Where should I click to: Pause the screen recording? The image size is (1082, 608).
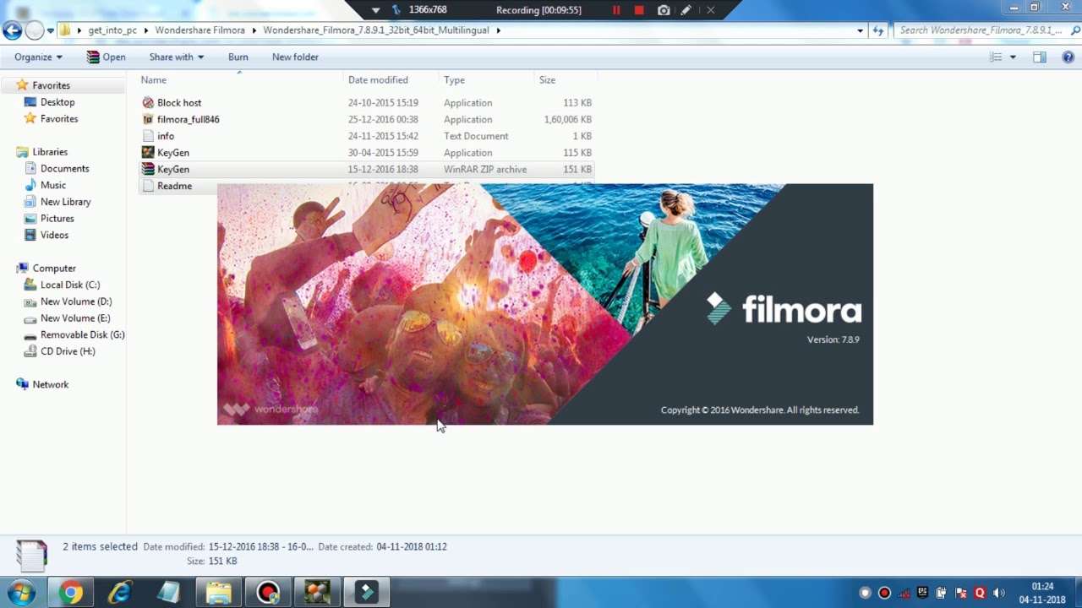(616, 10)
